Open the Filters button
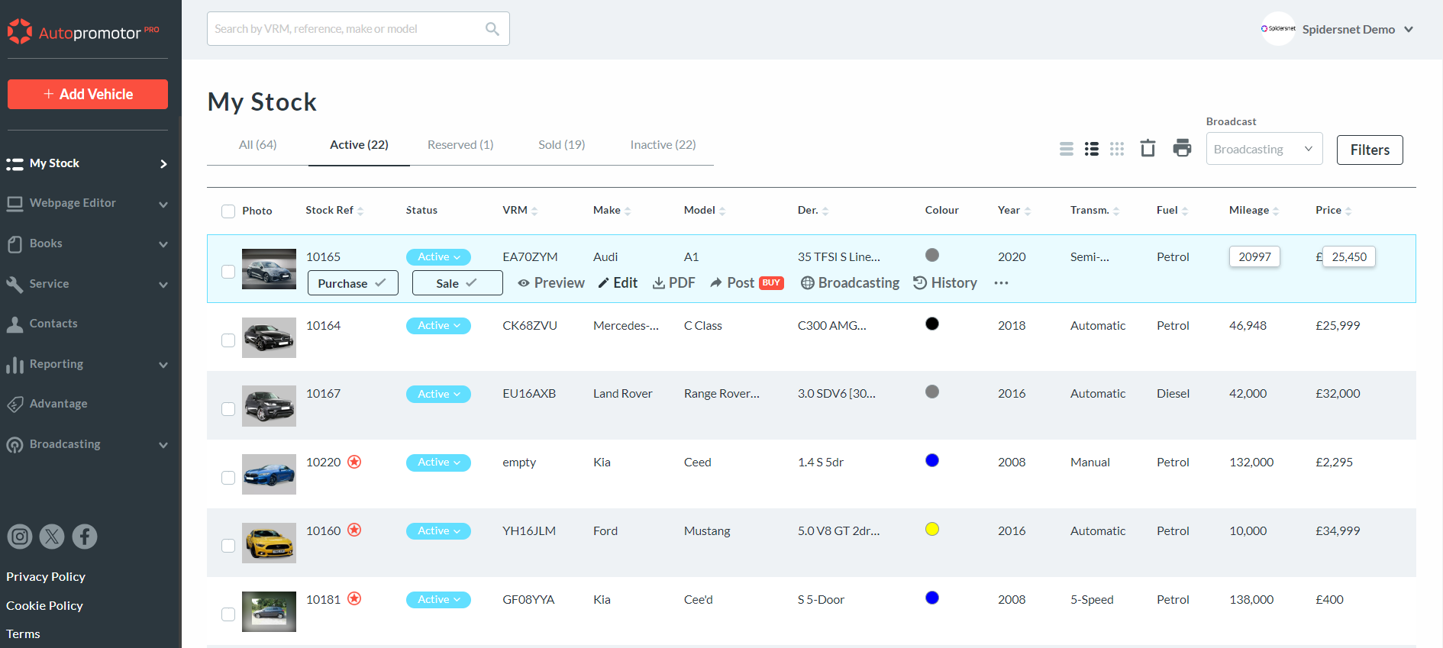Viewport: 1443px width, 648px height. [x=1369, y=150]
